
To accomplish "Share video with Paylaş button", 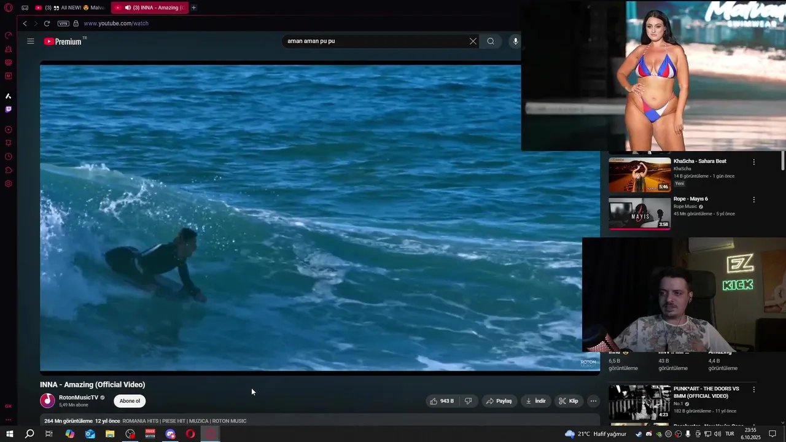I will pos(499,401).
